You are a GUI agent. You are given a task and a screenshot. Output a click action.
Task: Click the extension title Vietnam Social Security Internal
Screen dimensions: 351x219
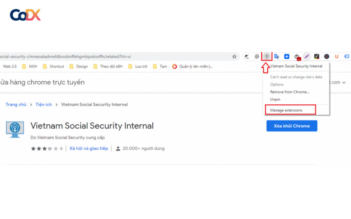pyautogui.click(x=92, y=126)
